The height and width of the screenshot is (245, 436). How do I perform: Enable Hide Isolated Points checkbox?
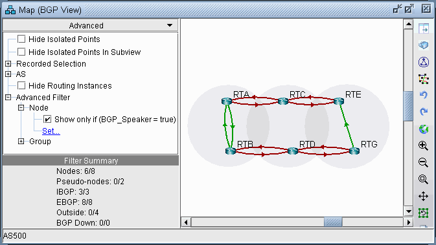[x=21, y=39]
